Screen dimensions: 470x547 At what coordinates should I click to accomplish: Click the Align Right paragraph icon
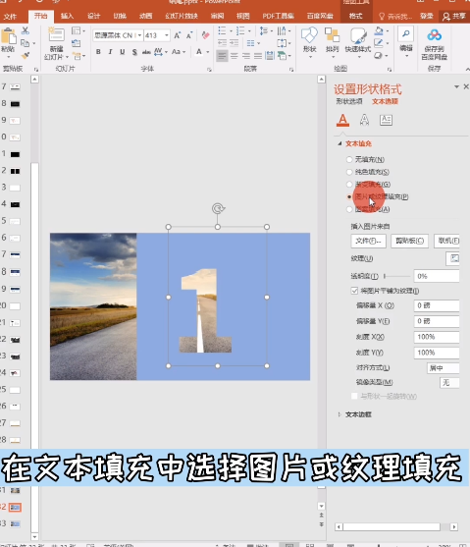coord(246,56)
